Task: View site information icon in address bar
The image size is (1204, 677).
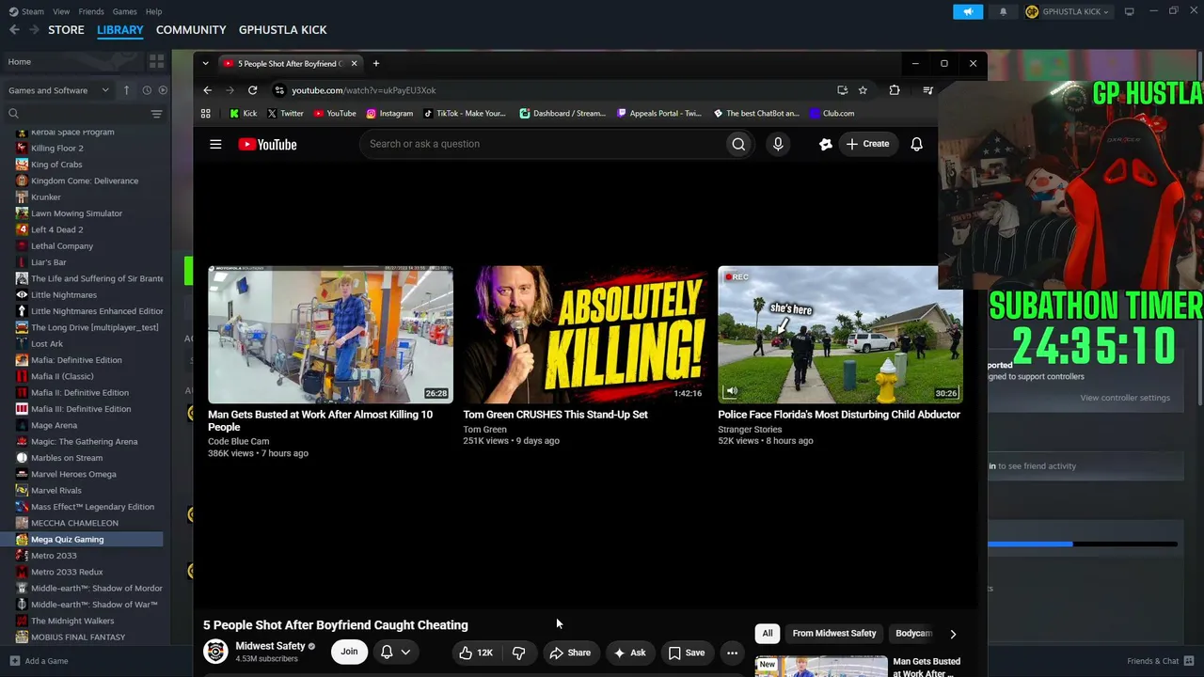Action: pyautogui.click(x=278, y=90)
